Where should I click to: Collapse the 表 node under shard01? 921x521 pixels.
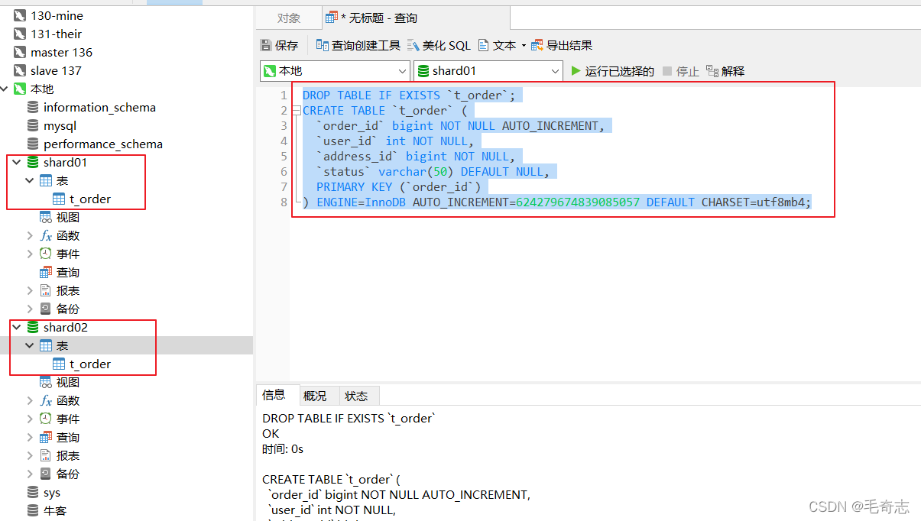click(30, 180)
